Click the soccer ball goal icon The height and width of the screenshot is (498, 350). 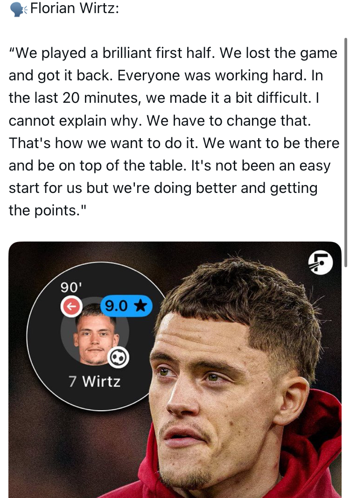(x=119, y=358)
